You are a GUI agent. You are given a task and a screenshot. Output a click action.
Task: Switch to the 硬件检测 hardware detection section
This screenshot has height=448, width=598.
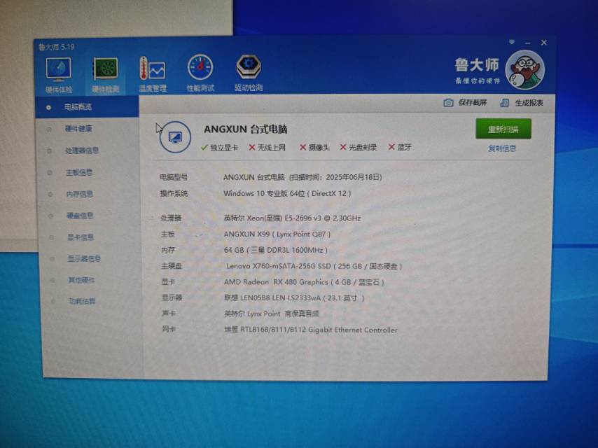point(106,75)
